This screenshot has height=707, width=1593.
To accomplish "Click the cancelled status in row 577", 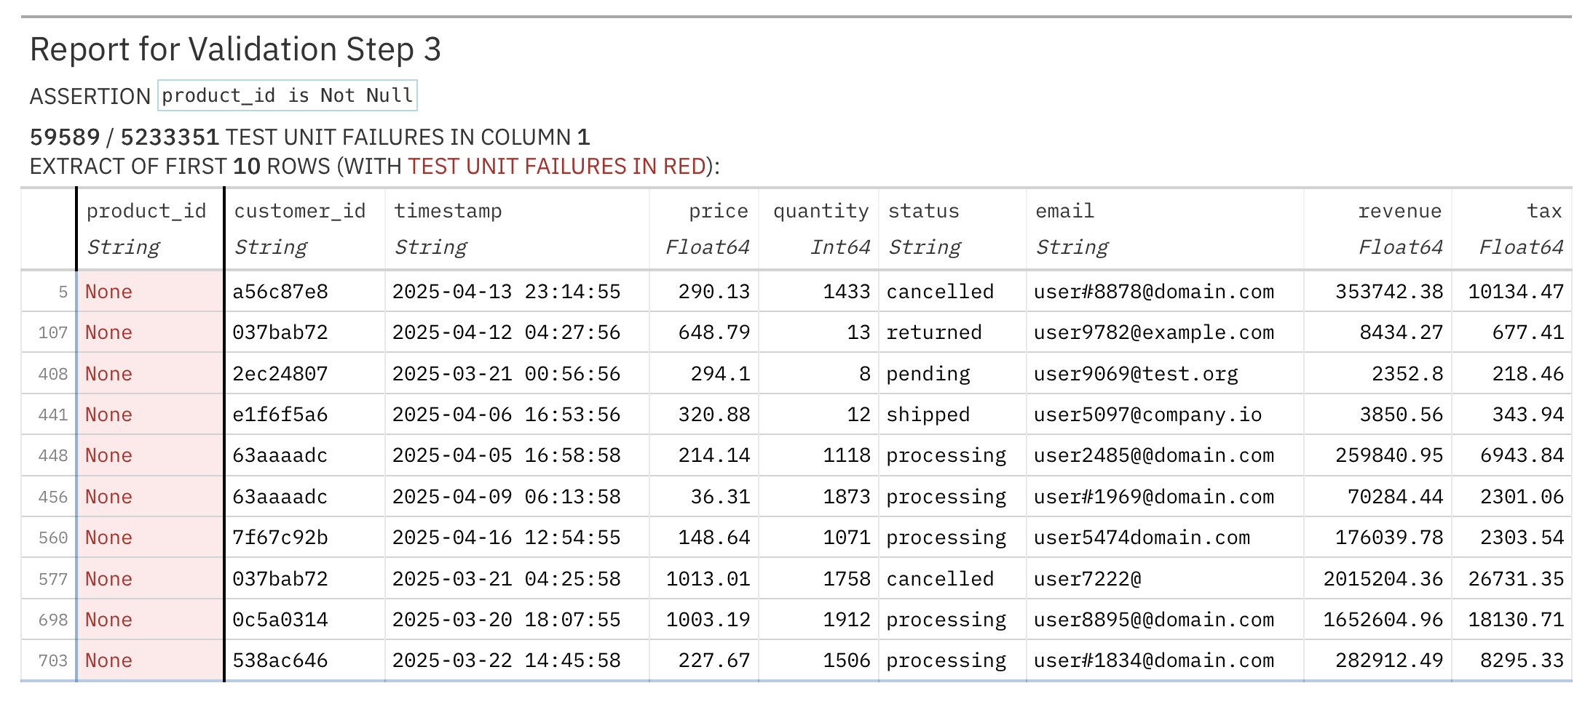I will 940,579.
